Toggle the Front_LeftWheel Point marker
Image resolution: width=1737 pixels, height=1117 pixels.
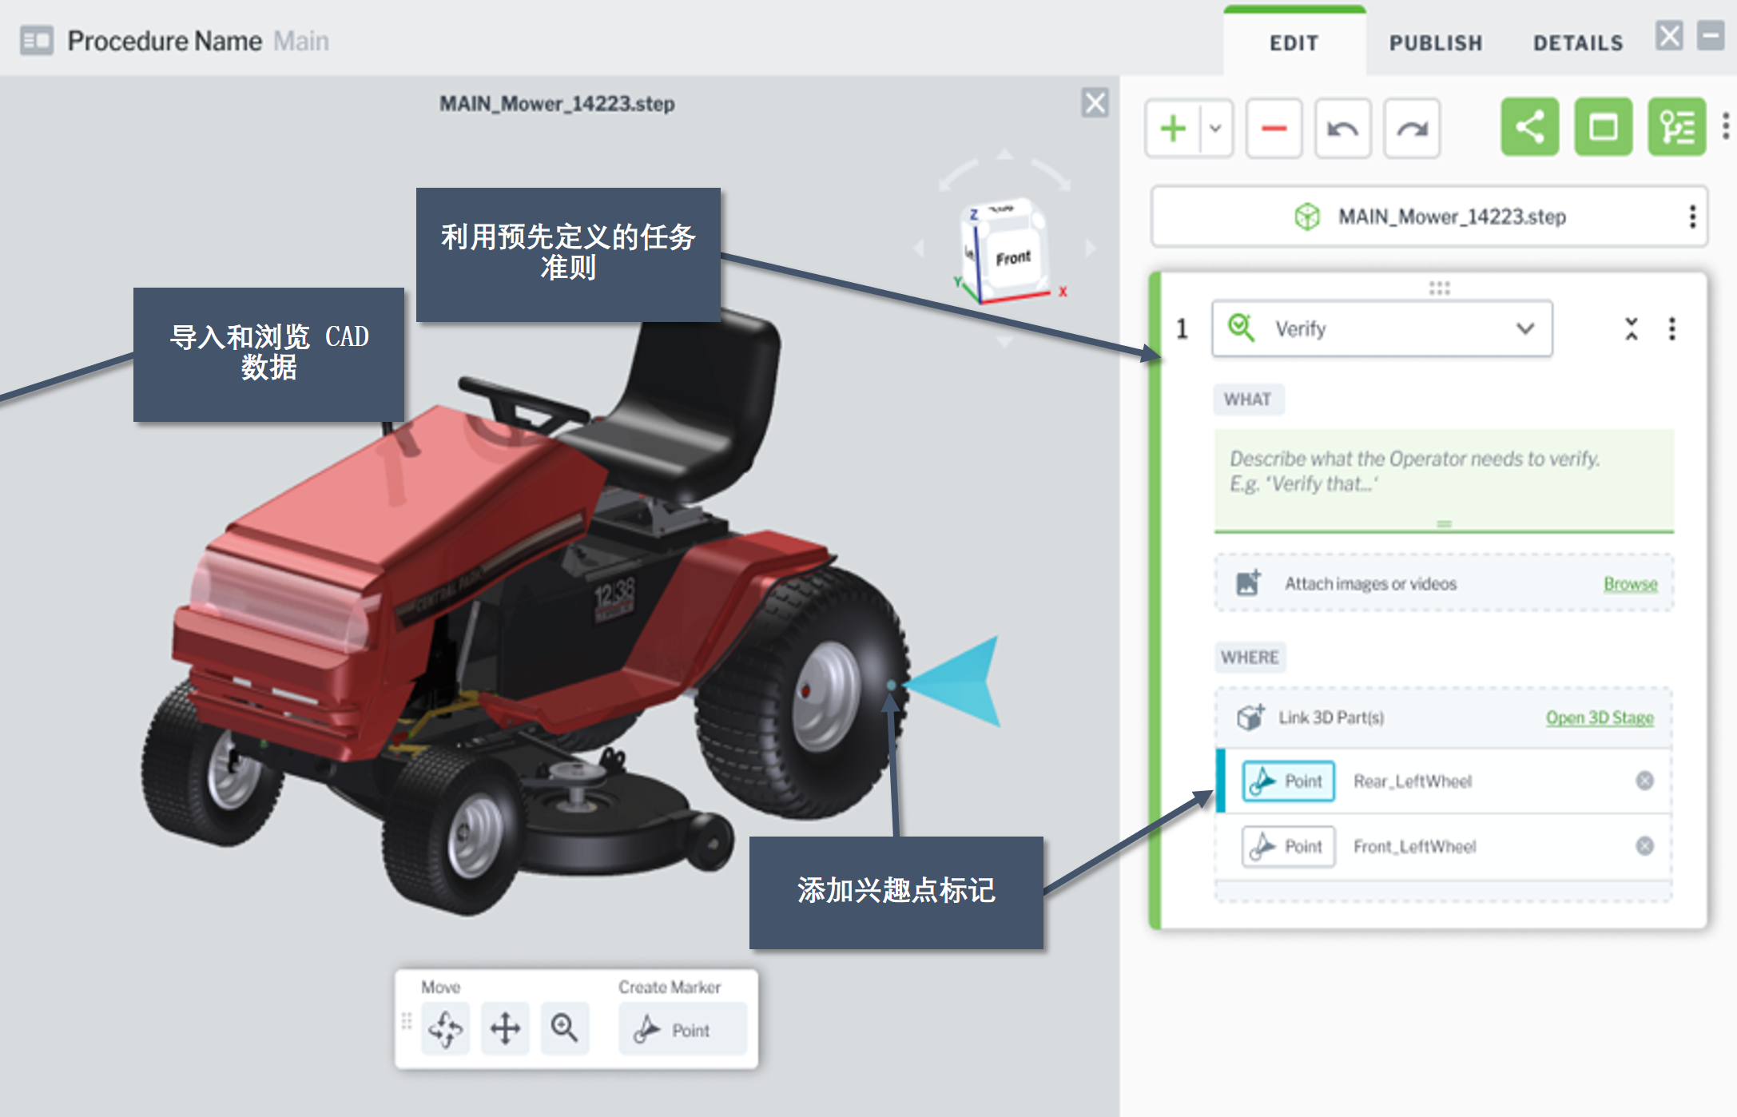point(1288,846)
